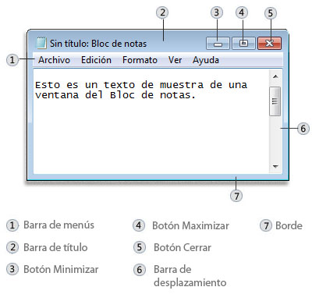
Task: Minimize the Bloc de notas window
Action: click(x=218, y=43)
